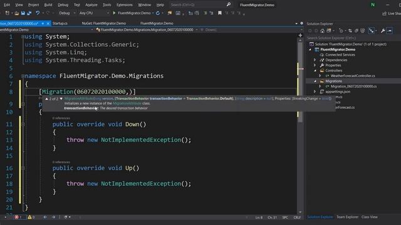Expand the Dependencies node
401x225 pixels.
pyautogui.click(x=315, y=60)
